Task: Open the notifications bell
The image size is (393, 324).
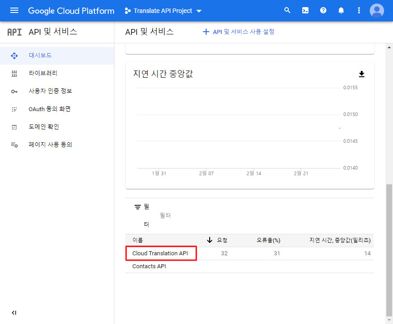Action: [341, 10]
